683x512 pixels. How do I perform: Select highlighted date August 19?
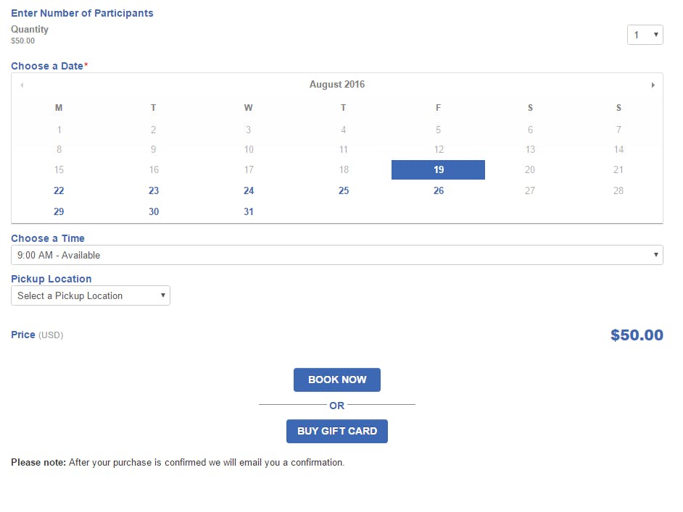(438, 170)
